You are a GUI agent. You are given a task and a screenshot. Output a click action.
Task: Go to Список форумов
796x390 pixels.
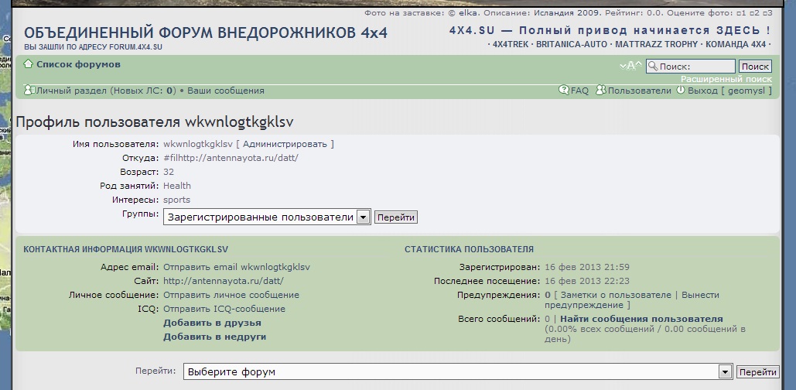(78, 64)
